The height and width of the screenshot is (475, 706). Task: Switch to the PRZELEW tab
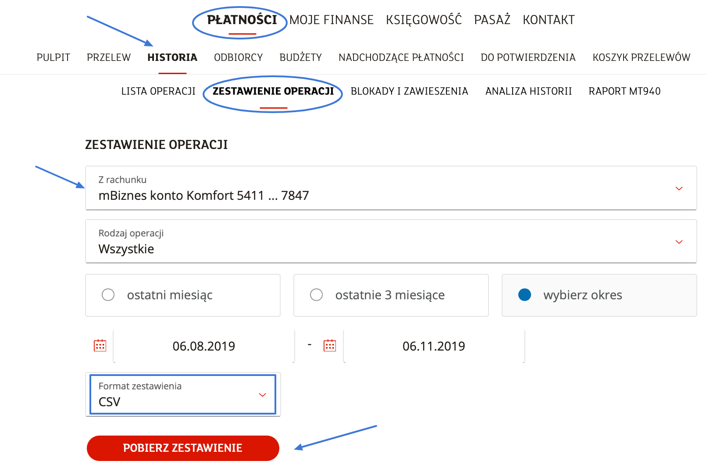click(108, 57)
